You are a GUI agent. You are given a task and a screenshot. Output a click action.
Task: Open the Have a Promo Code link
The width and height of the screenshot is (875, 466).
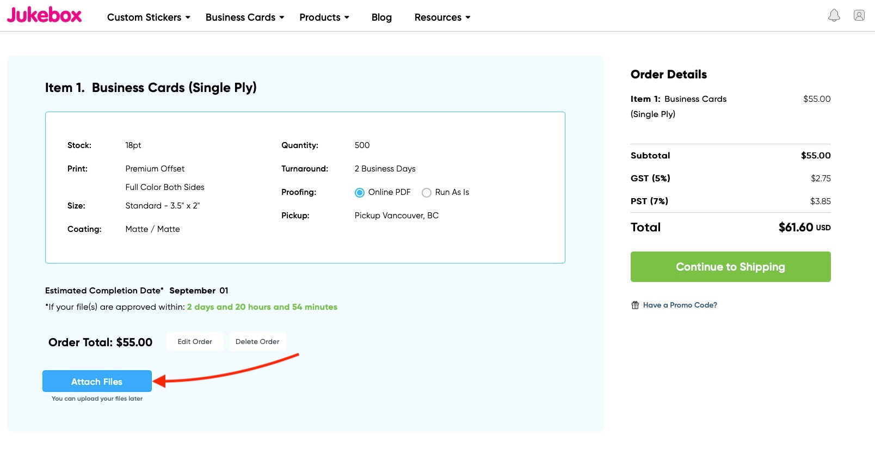click(x=680, y=305)
